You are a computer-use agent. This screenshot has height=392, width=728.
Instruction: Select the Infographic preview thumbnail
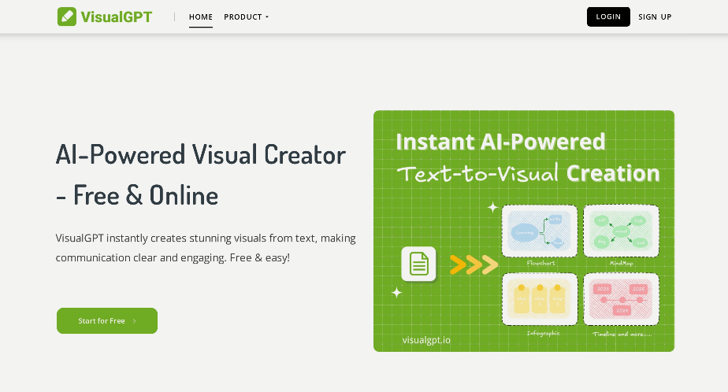click(x=540, y=299)
